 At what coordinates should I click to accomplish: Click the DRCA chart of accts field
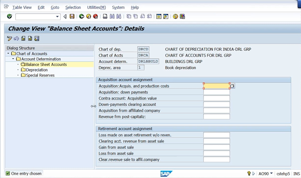pyautogui.click(x=143, y=55)
